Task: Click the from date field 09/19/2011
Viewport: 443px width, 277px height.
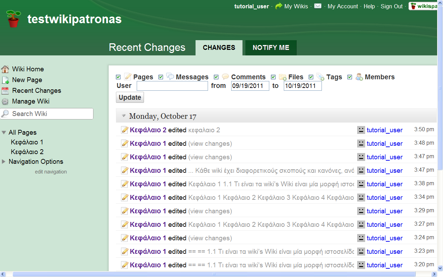Action: 250,86
